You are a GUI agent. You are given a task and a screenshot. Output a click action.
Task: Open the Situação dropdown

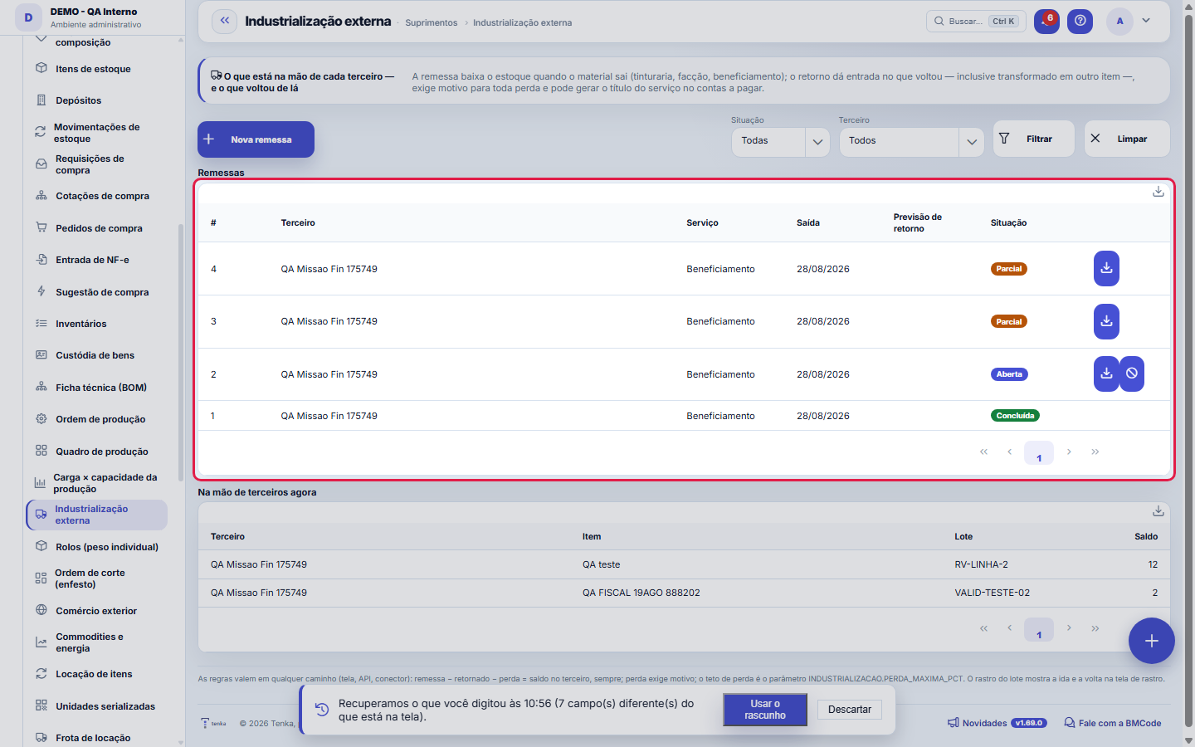coord(780,141)
